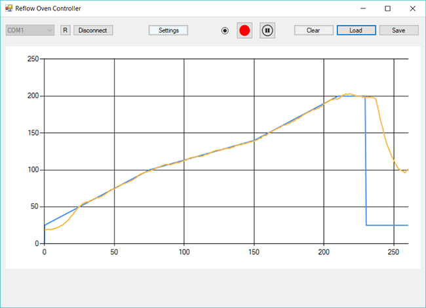The height and width of the screenshot is (308, 426).
Task: Click the 250 label on the vertical axis
Action: pyautogui.click(x=31, y=59)
